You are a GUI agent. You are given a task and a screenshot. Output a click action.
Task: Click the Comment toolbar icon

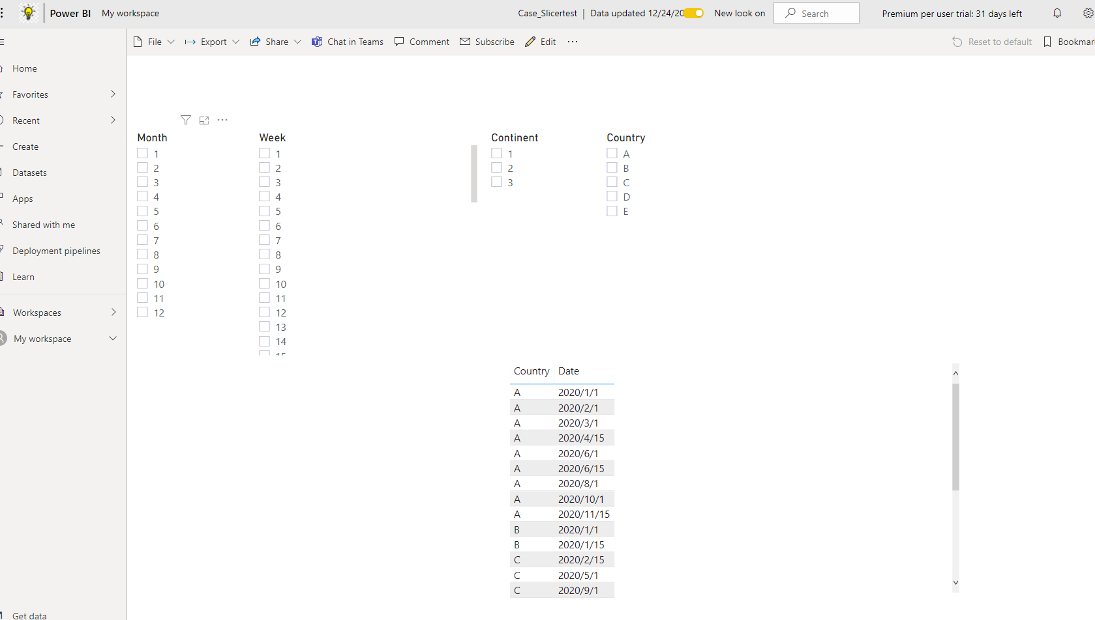coord(399,42)
